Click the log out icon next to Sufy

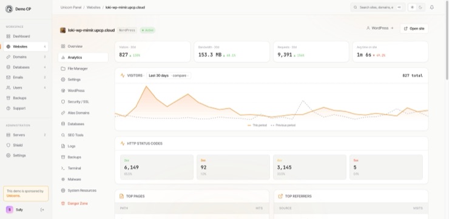click(x=42, y=210)
